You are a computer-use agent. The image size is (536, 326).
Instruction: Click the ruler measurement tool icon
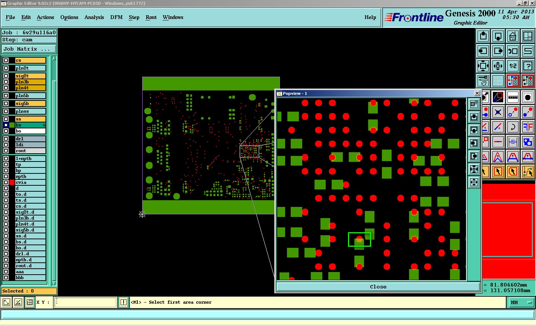513,98
